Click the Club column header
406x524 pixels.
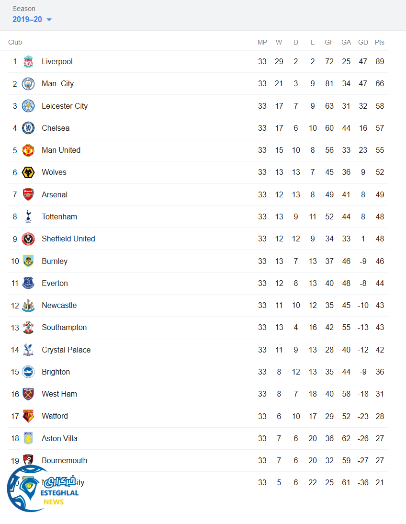[15, 42]
